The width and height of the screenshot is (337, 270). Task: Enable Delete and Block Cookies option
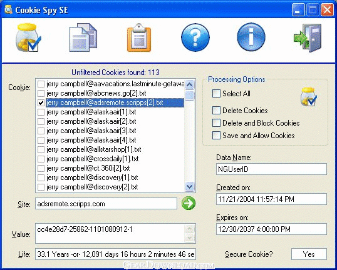(x=216, y=123)
